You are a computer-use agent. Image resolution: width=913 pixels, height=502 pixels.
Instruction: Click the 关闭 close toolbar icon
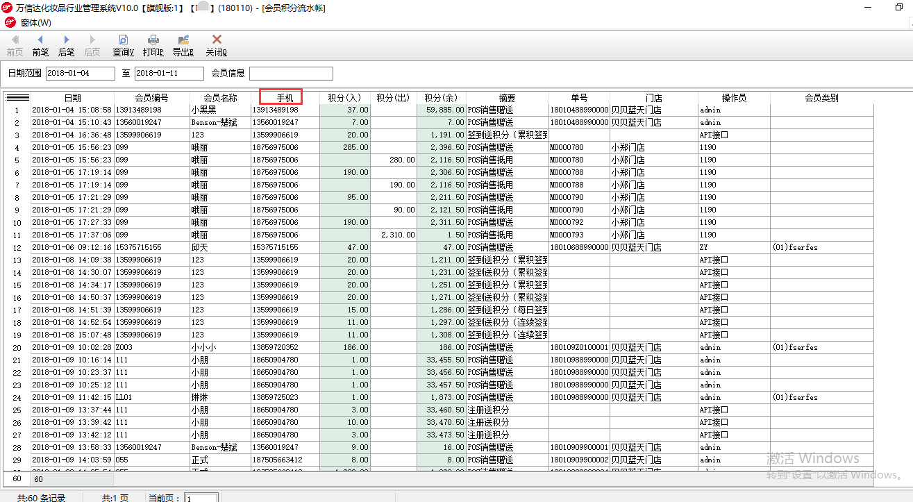pyautogui.click(x=216, y=46)
